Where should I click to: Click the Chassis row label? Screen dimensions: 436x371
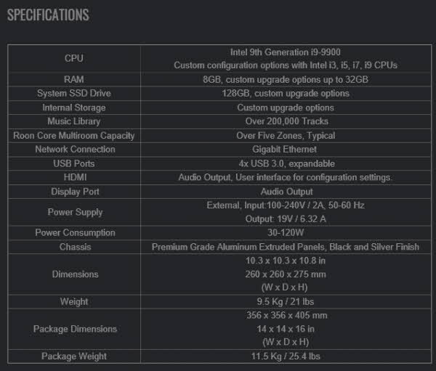click(75, 247)
